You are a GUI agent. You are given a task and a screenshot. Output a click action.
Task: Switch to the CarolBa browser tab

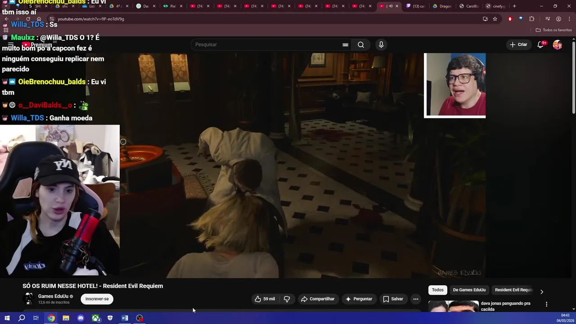coord(469,6)
